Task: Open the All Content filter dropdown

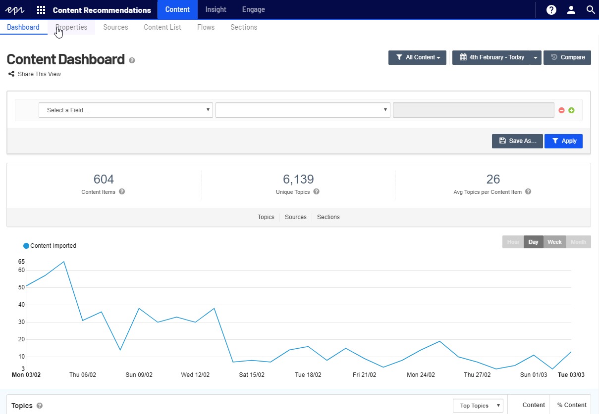Action: [x=417, y=57]
